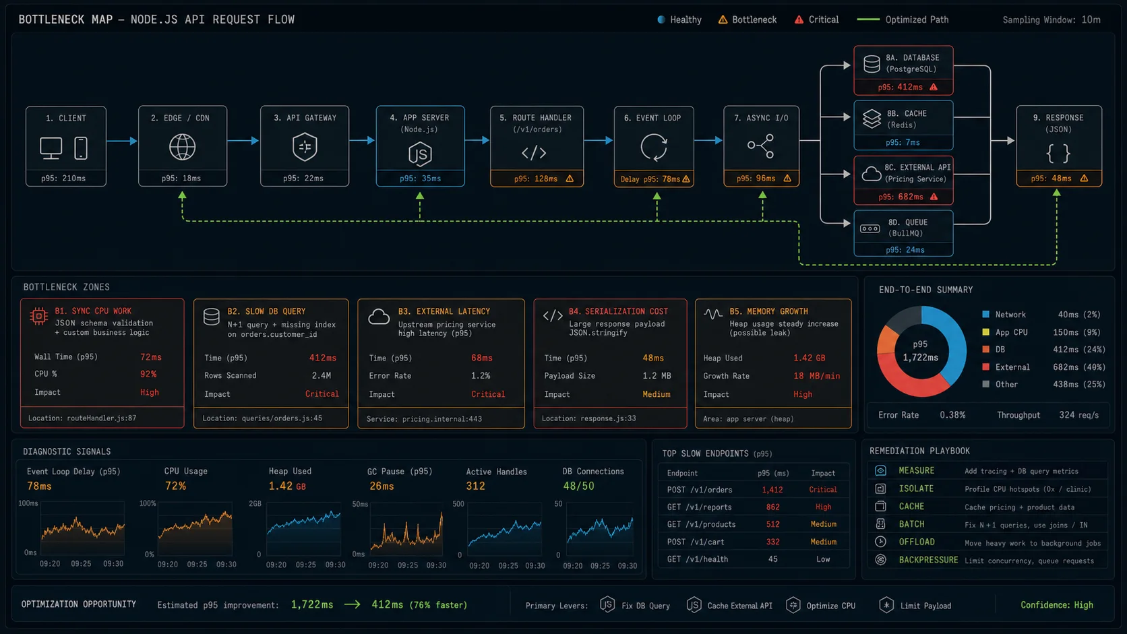Click the CPU Usage 72% value
Screen dimensions: 1127x634
(175, 486)
